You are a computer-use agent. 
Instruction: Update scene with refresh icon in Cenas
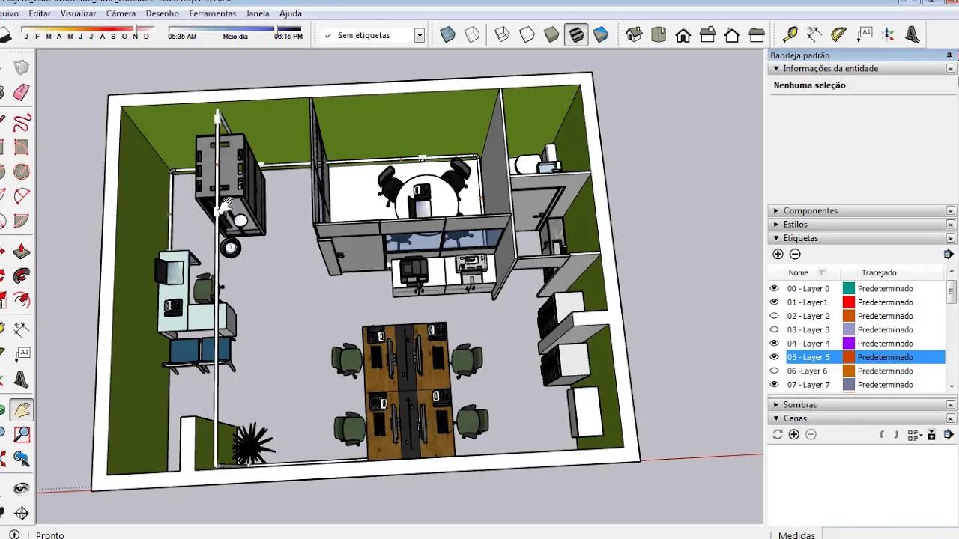[778, 435]
